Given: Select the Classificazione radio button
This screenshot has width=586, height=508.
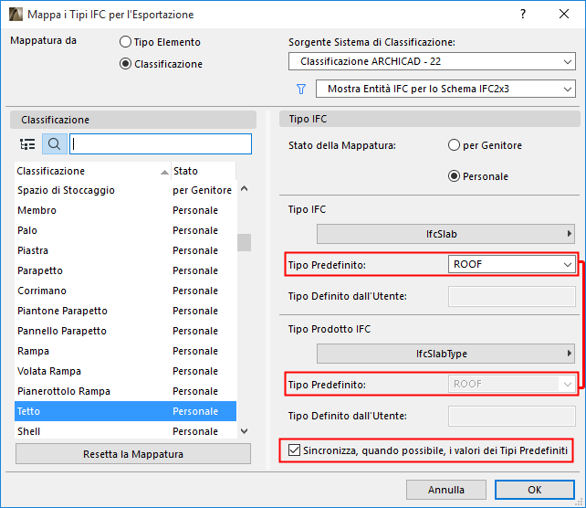Looking at the screenshot, I should click(x=126, y=64).
